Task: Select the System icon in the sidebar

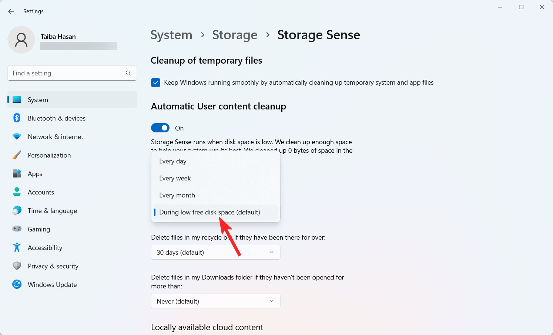Action: (x=17, y=99)
